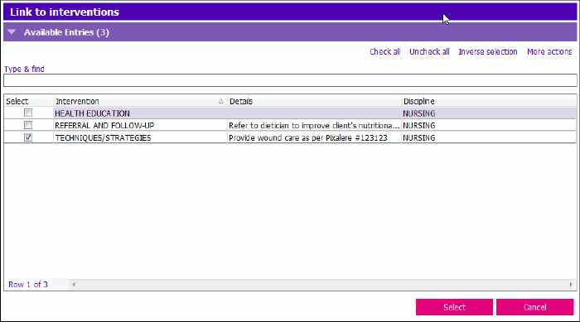Click the horizontal scrollbar right arrow
The image size is (580, 322).
tap(570, 284)
